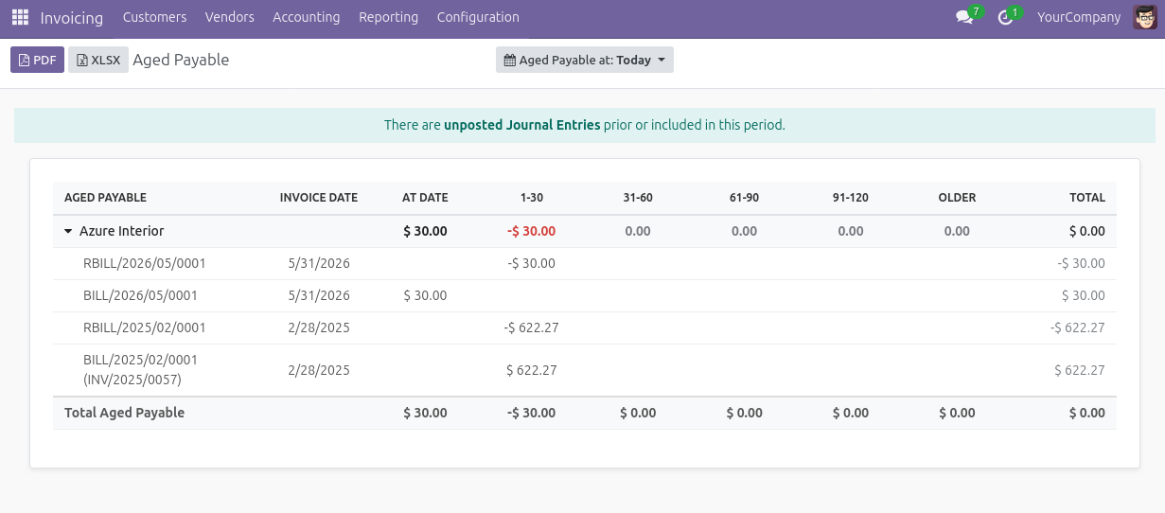Viewport: 1165px width, 513px height.
Task: Click the $ 30.00 at-date value of BILL/2026/05/0001
Action: tap(425, 295)
